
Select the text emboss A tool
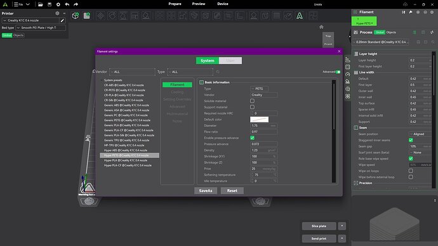(300, 16)
